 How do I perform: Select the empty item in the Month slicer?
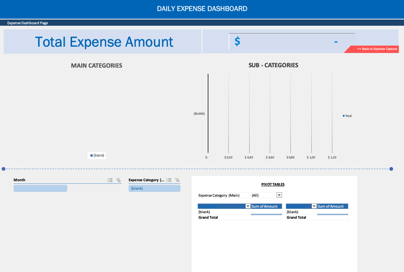[x=40, y=188]
